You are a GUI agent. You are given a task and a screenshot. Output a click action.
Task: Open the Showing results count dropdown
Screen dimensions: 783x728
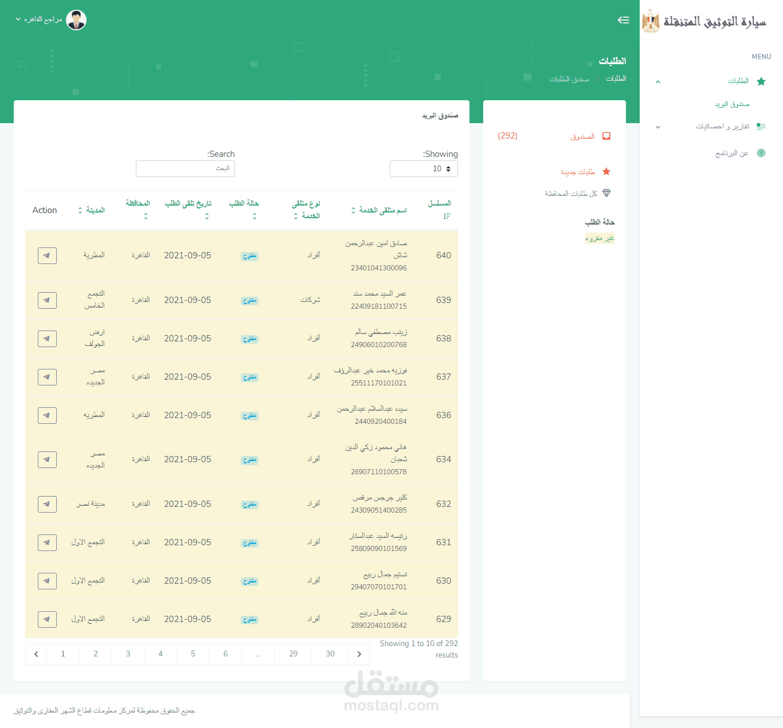[424, 168]
